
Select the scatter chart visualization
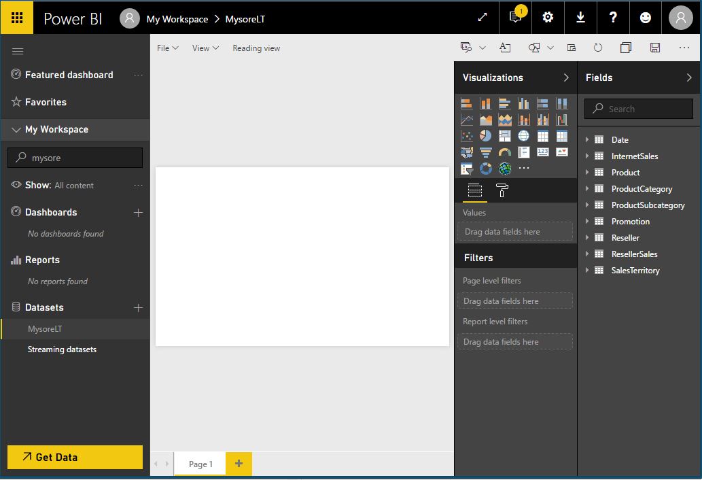coord(467,136)
